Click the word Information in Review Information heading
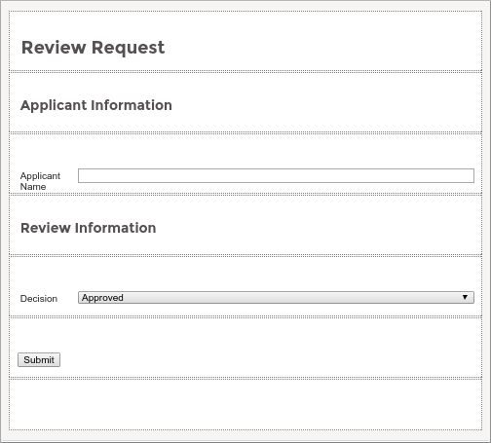 tap(116, 228)
